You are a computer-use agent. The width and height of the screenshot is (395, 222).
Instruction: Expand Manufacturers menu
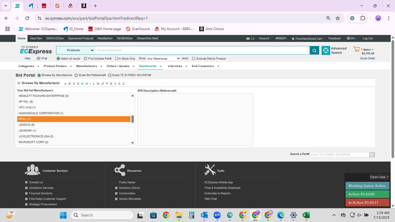coord(89,66)
